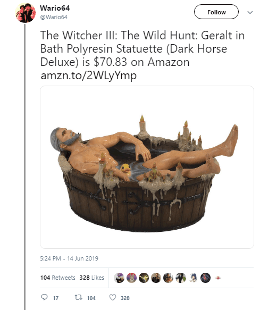View the 328 Likes list

click(x=91, y=278)
